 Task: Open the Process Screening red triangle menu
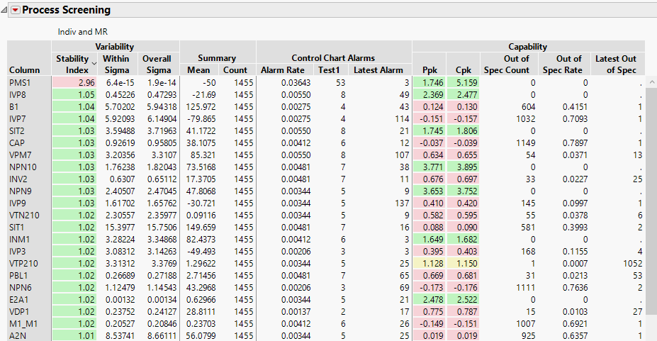pos(15,10)
